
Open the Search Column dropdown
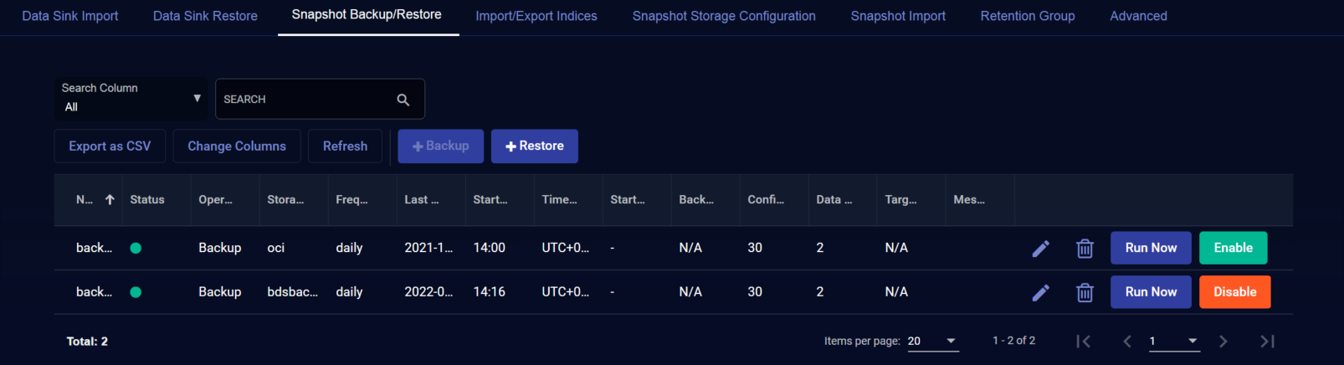coord(131,99)
